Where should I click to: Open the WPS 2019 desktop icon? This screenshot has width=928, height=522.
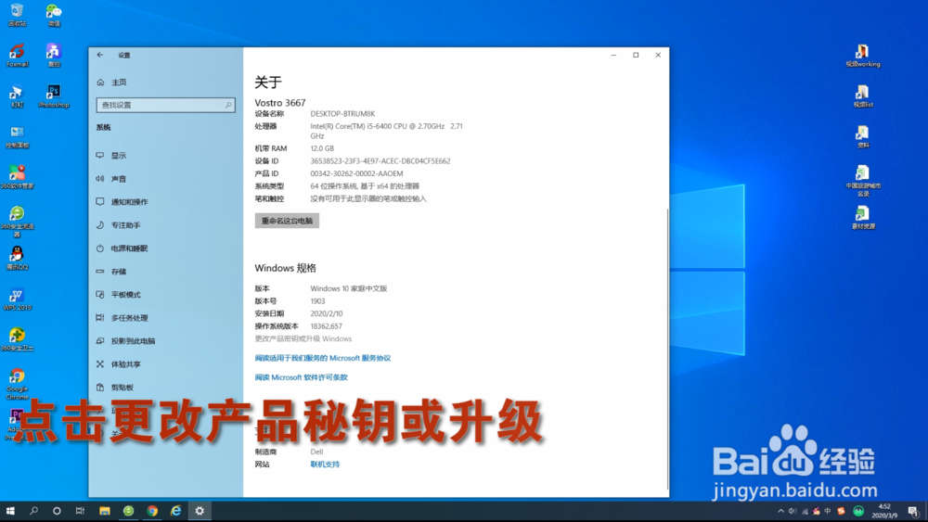(x=17, y=299)
